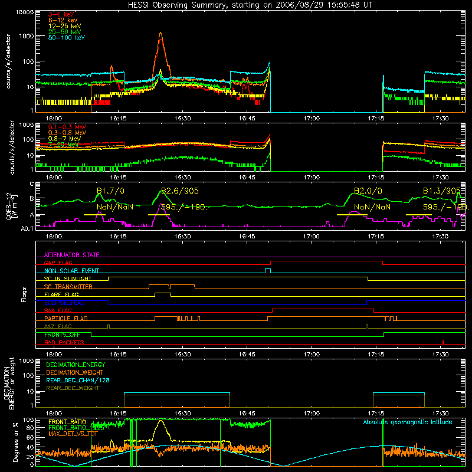Screen dimensions: 472x472
Task: Click the cyan NON_SOLAR_EVENT pulse near 16:50
Action: pyautogui.click(x=268, y=271)
